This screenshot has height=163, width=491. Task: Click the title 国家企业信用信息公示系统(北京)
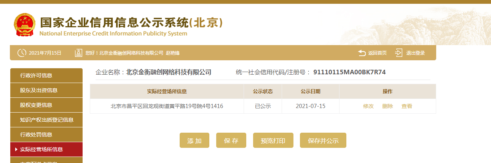[131, 22]
